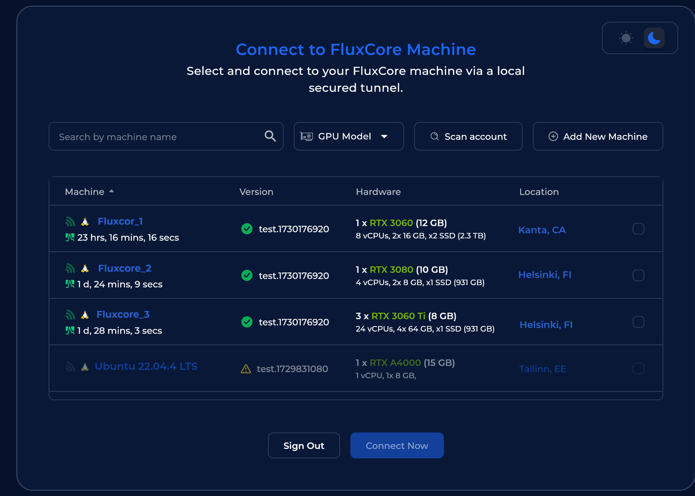Click Add New Machine button
The image size is (695, 496).
tap(598, 136)
